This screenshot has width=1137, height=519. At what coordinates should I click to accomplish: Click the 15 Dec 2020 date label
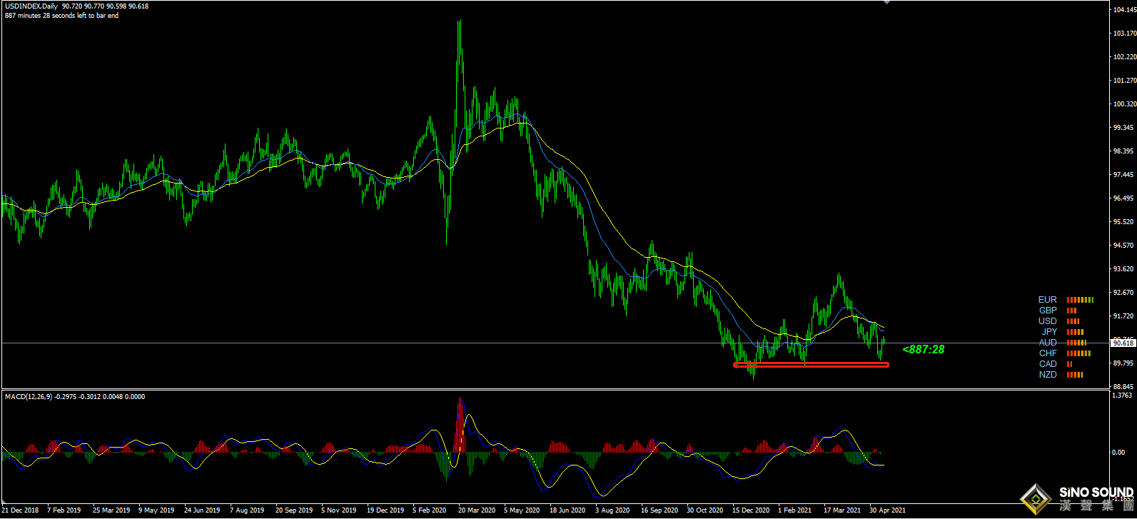751,510
